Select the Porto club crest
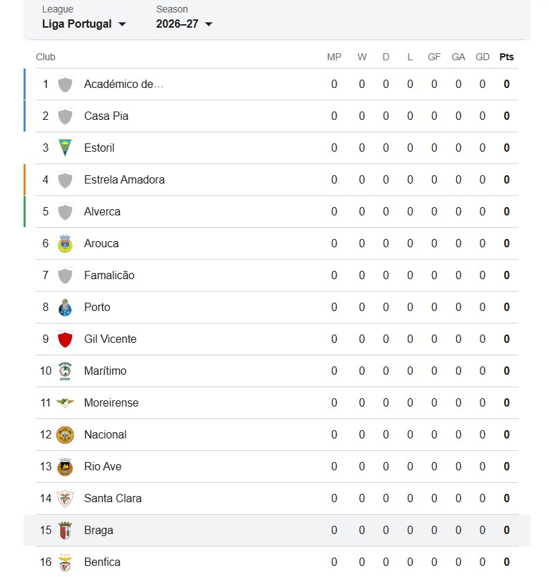The image size is (549, 577). [65, 308]
